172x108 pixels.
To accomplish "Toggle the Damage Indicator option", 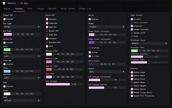I will point(132,29).
